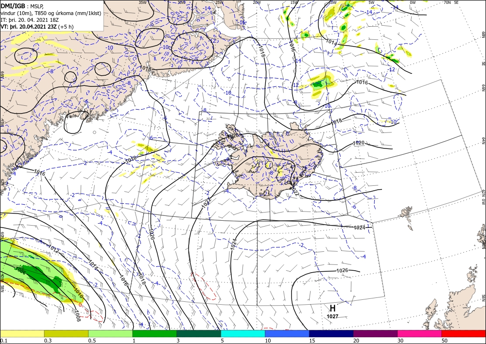Click the pink 30–50 legend swatch
486x344 pixels.
[420, 333]
